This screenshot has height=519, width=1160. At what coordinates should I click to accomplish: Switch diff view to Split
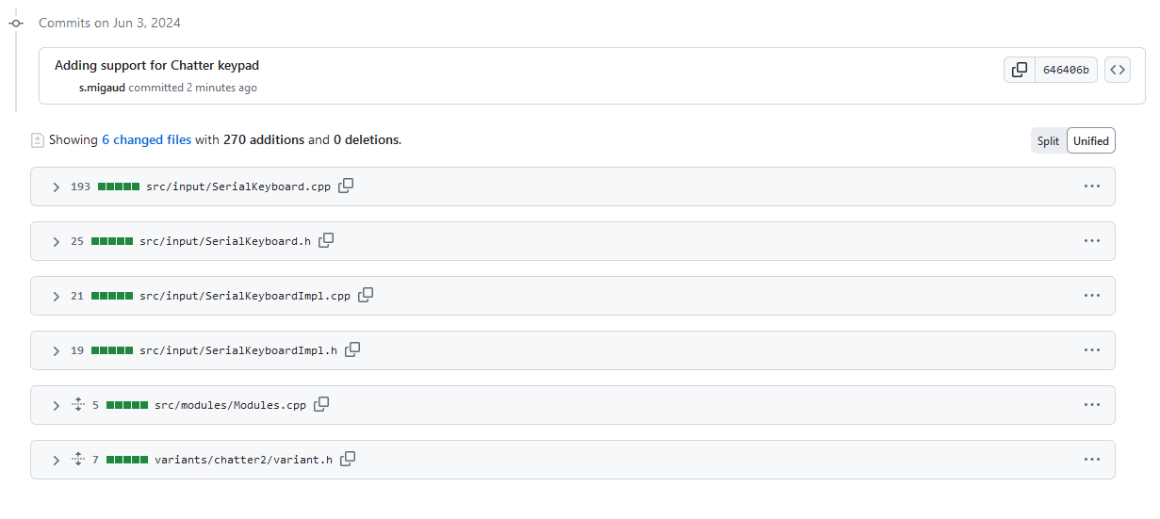[1048, 141]
